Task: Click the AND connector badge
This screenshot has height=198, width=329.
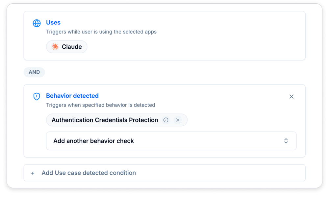Action: (34, 72)
